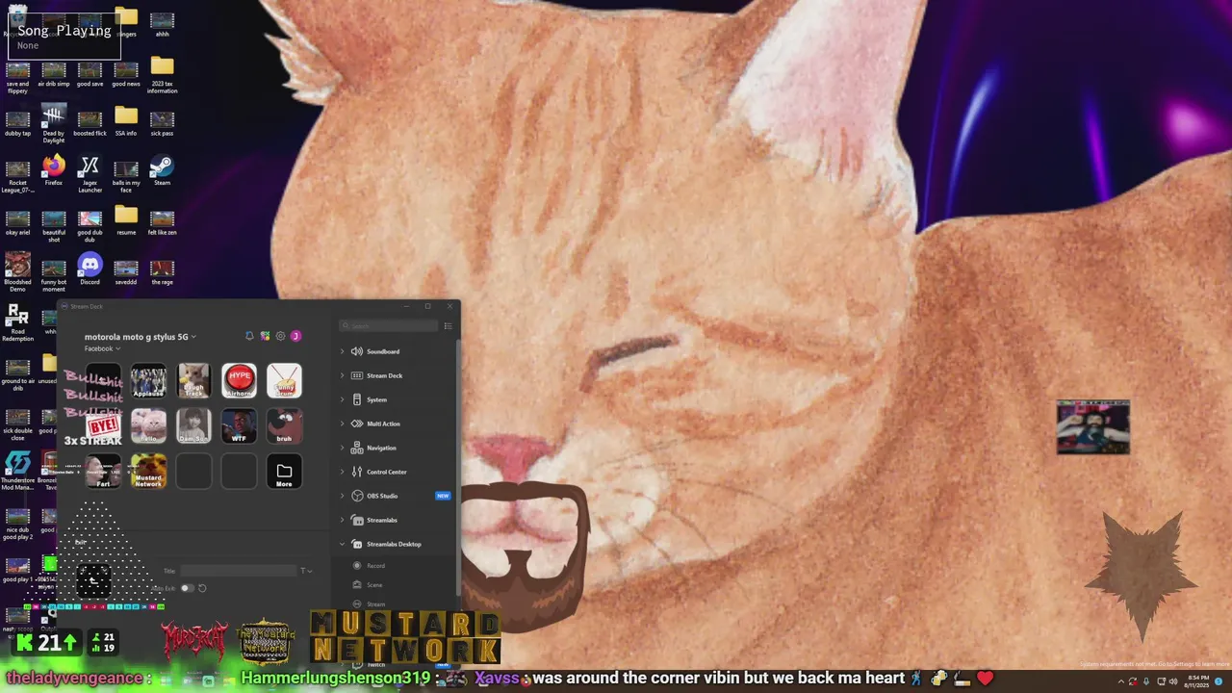Click the hello cat key
The width and height of the screenshot is (1232, 693).
(x=148, y=426)
